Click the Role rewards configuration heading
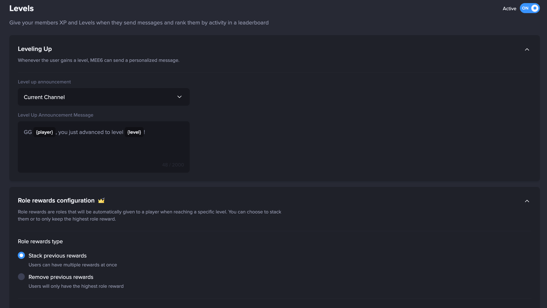Image resolution: width=547 pixels, height=308 pixels. [x=56, y=201]
